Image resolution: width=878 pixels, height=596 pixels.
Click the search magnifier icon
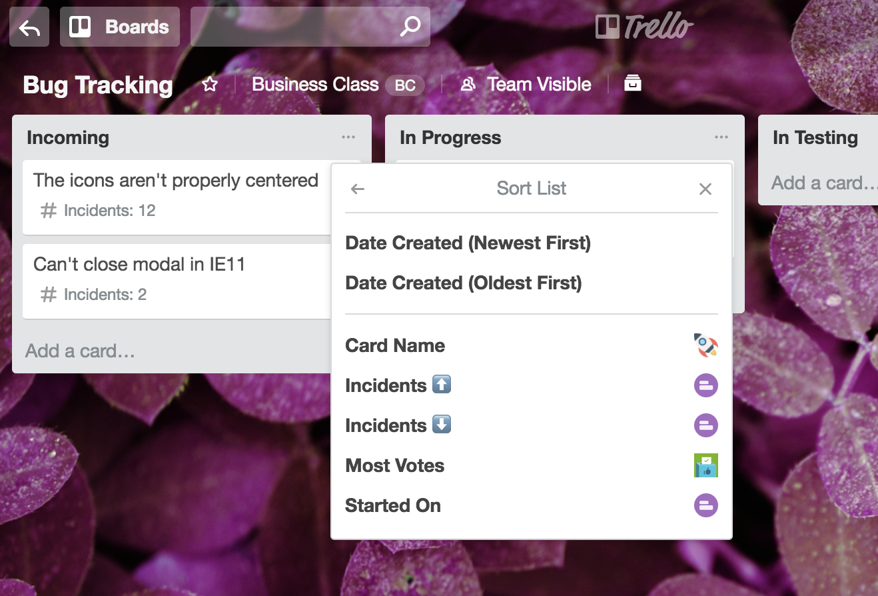coord(410,27)
